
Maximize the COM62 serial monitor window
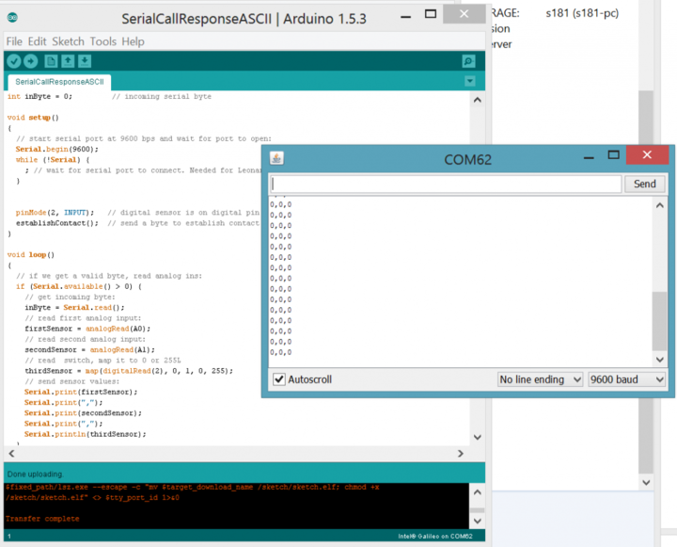click(613, 154)
